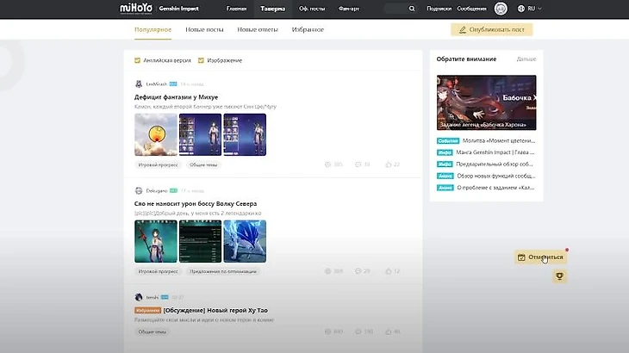Image resolution: width=629 pixels, height=353 pixels.
Task: Open the user profile avatar
Action: [501, 9]
